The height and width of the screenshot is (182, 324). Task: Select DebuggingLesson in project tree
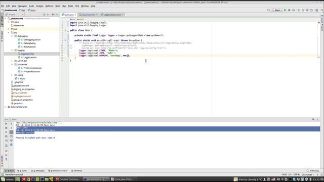[32, 39]
